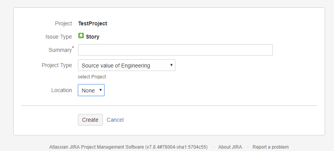Cancel the issue creation
The height and width of the screenshot is (151, 334).
pyautogui.click(x=115, y=120)
